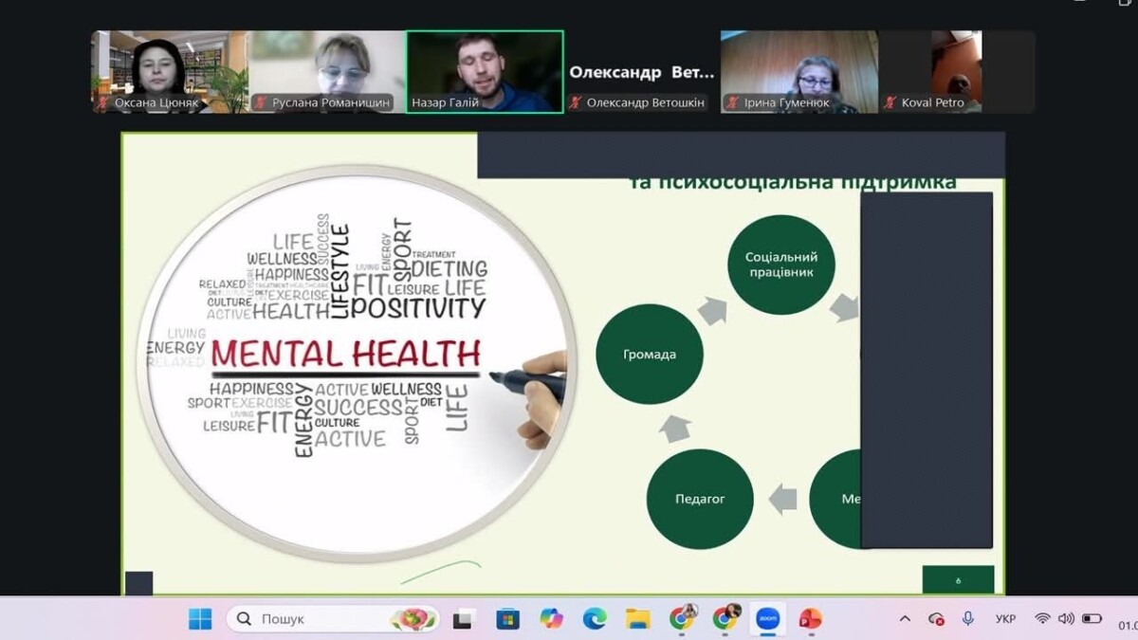Launch Microsoft Store from the taskbar
The image size is (1138, 640).
coord(507,619)
